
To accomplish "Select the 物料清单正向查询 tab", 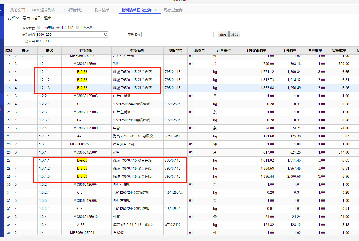I will tap(136, 10).
